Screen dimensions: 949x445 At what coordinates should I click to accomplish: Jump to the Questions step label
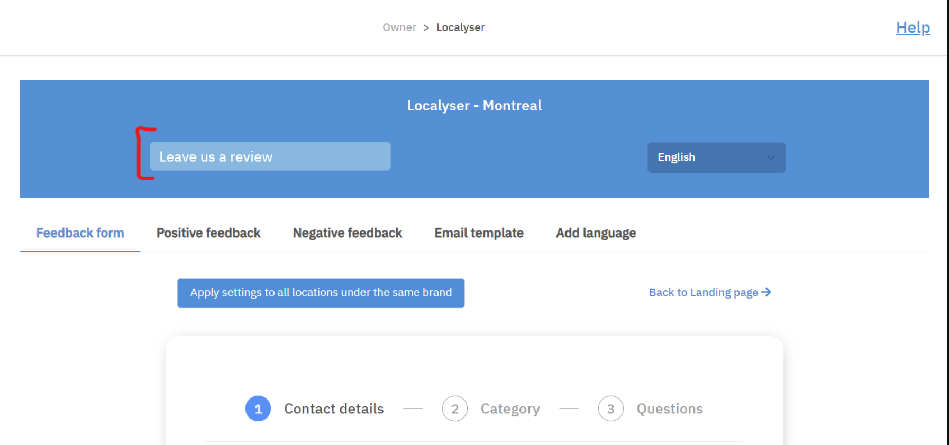[x=669, y=409]
